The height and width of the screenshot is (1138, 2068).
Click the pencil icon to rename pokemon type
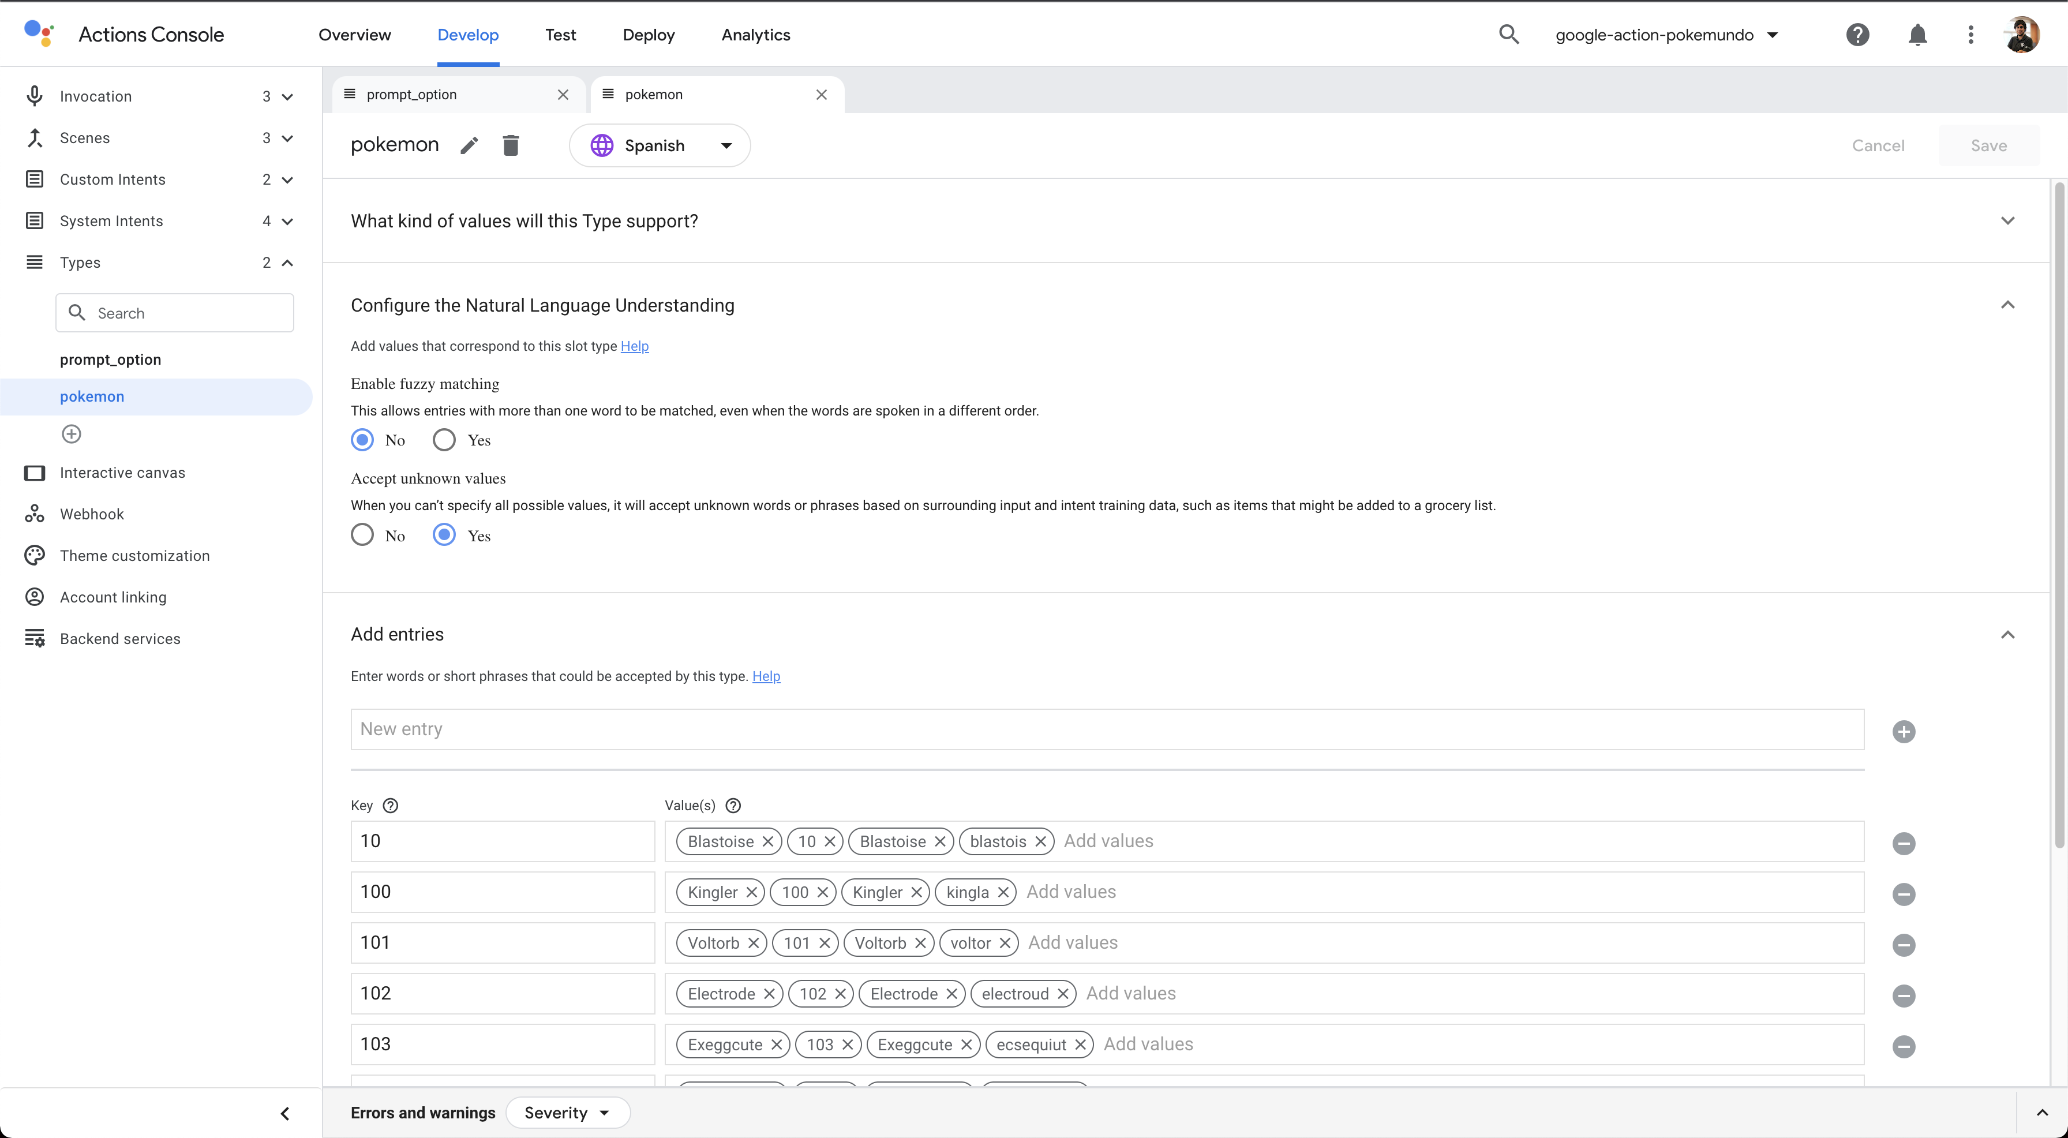[x=469, y=145]
